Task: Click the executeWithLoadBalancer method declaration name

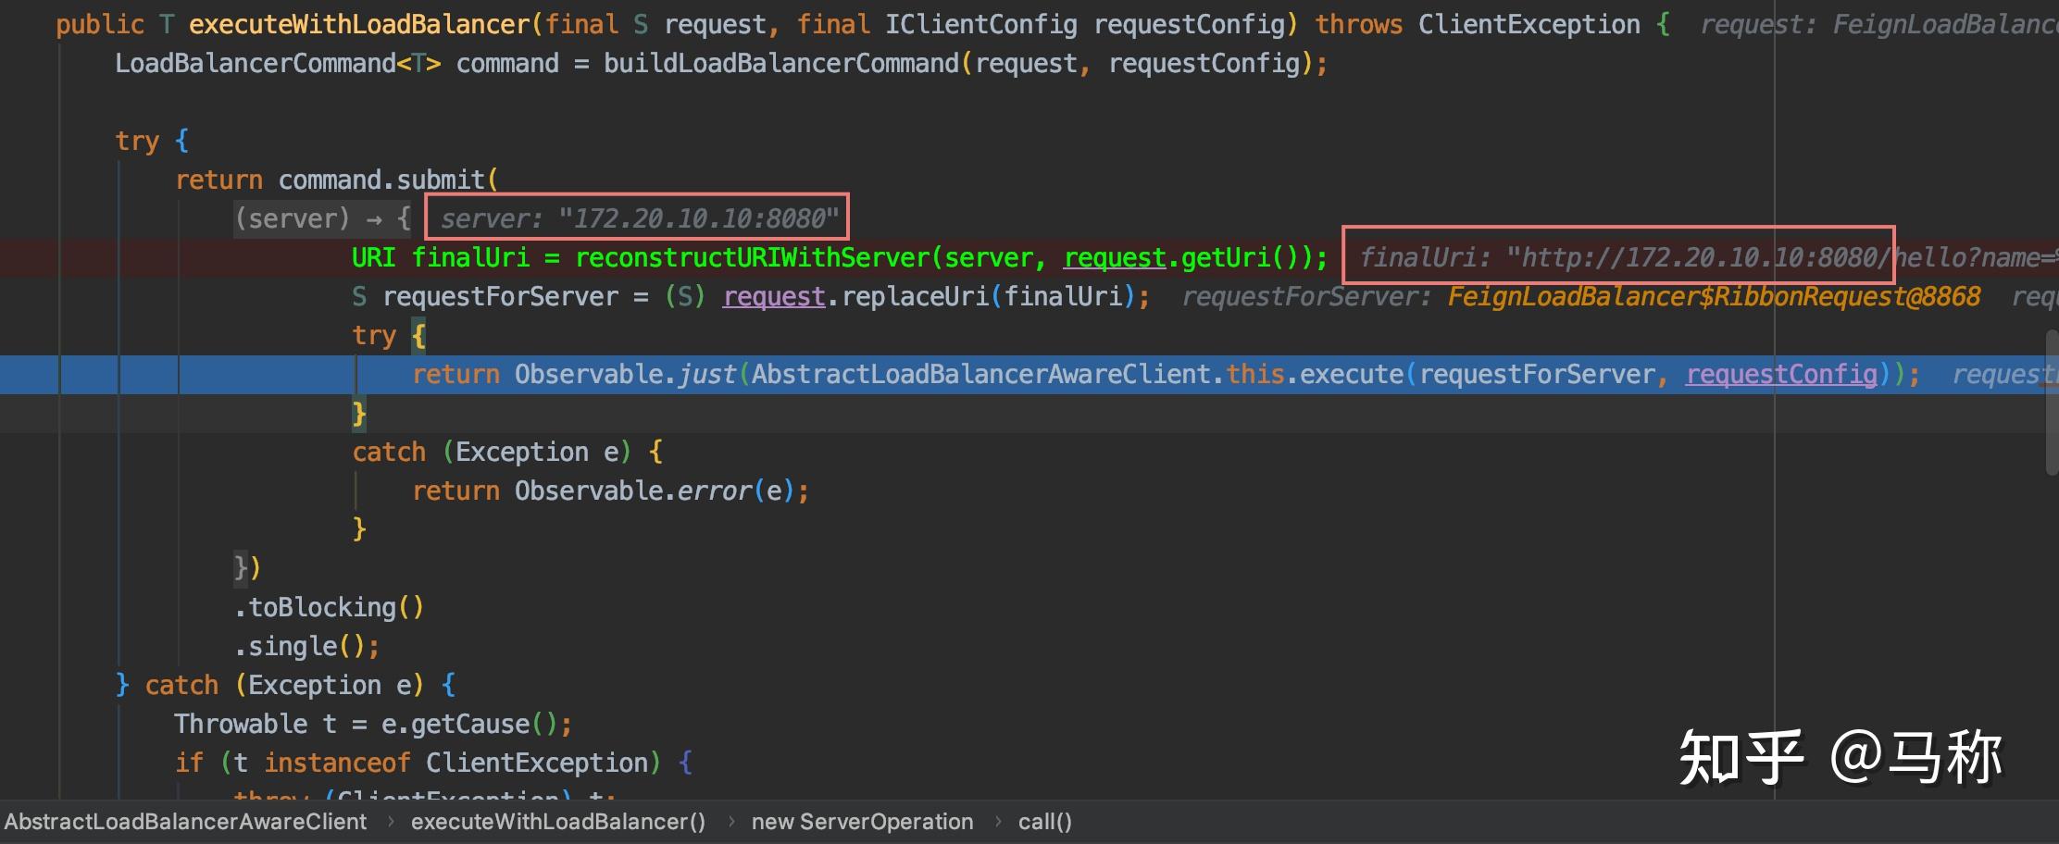Action: point(359,24)
